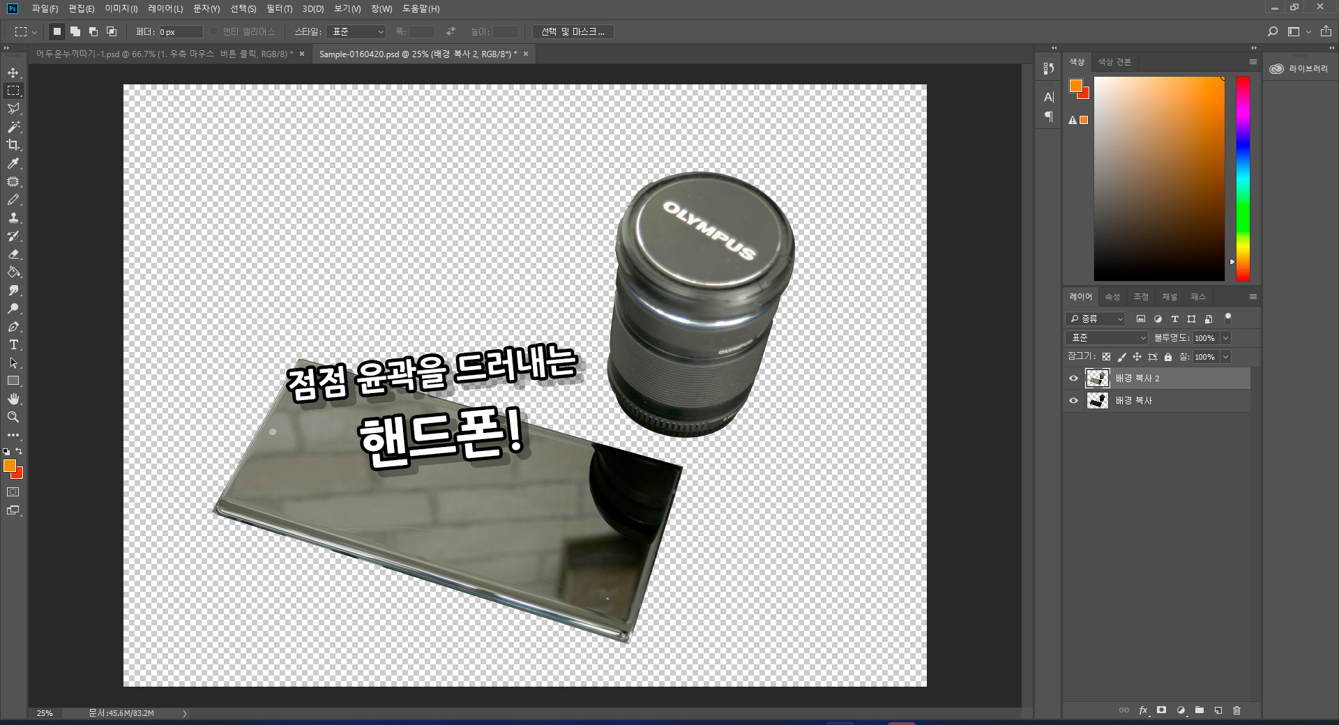Toggle lock all padlock
The image size is (1339, 725).
1168,357
